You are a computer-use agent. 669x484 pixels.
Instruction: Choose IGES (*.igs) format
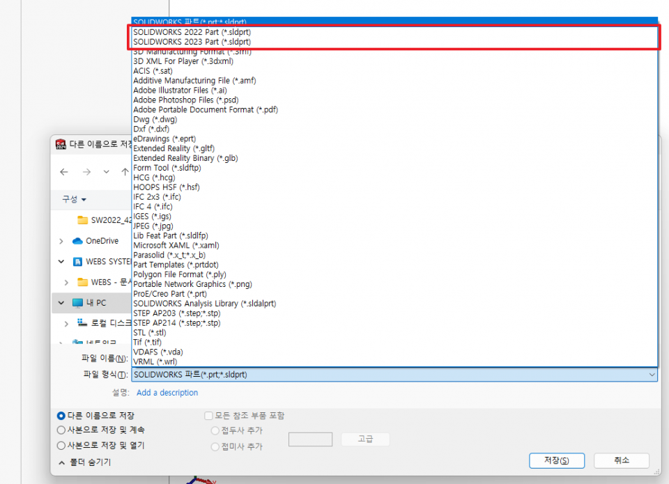pyautogui.click(x=394, y=217)
